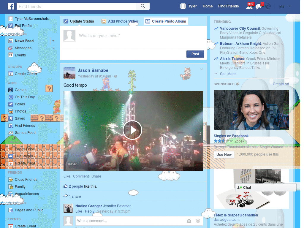This screenshot has width=304, height=228.
Task: Play Jason Barnabe's concert video
Action: click(x=132, y=130)
